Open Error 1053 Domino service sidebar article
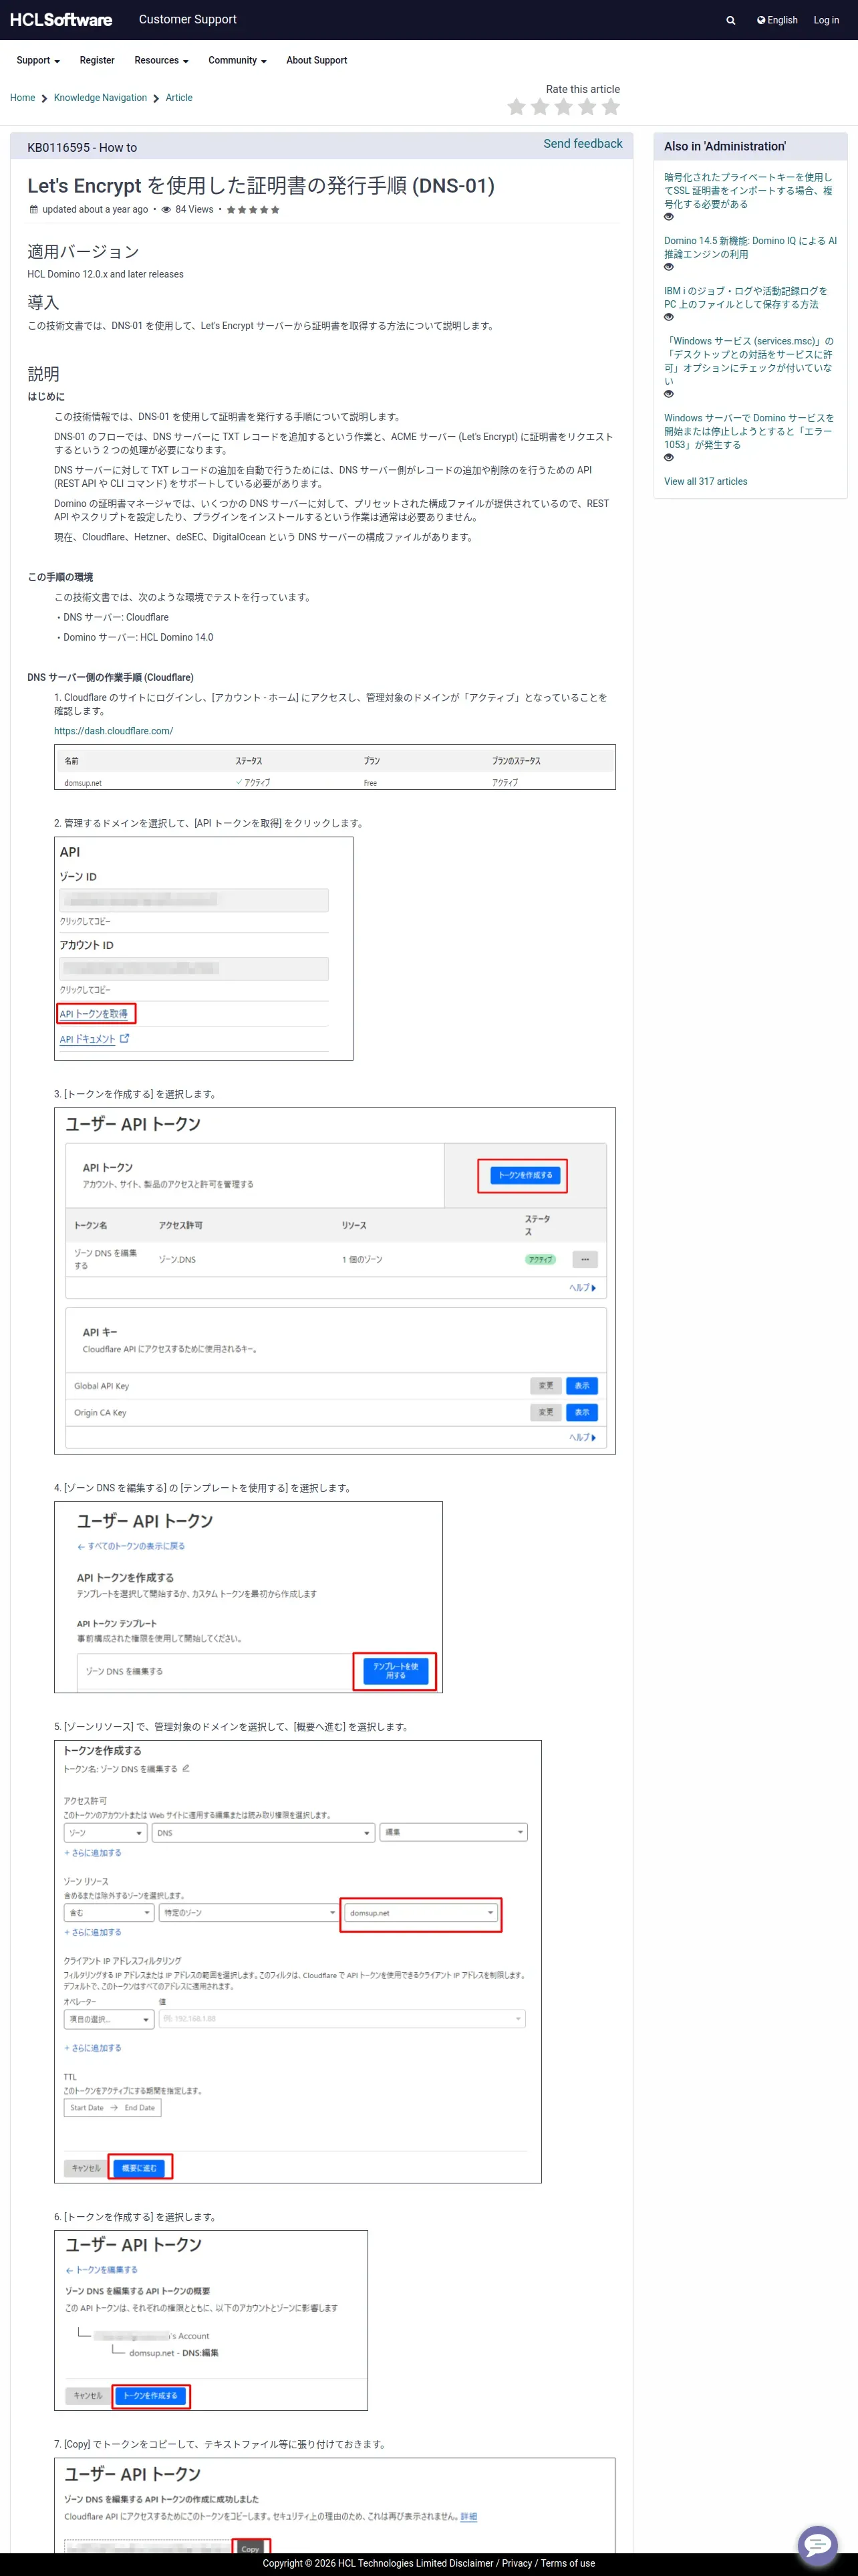 [749, 431]
